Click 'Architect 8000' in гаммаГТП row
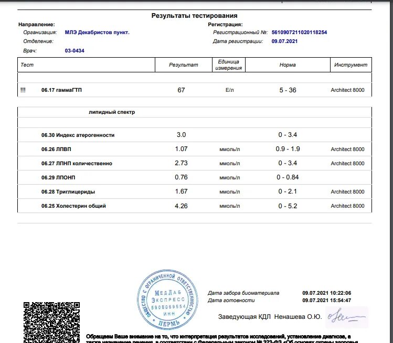Viewport: 393px width, 343px height. [x=347, y=90]
